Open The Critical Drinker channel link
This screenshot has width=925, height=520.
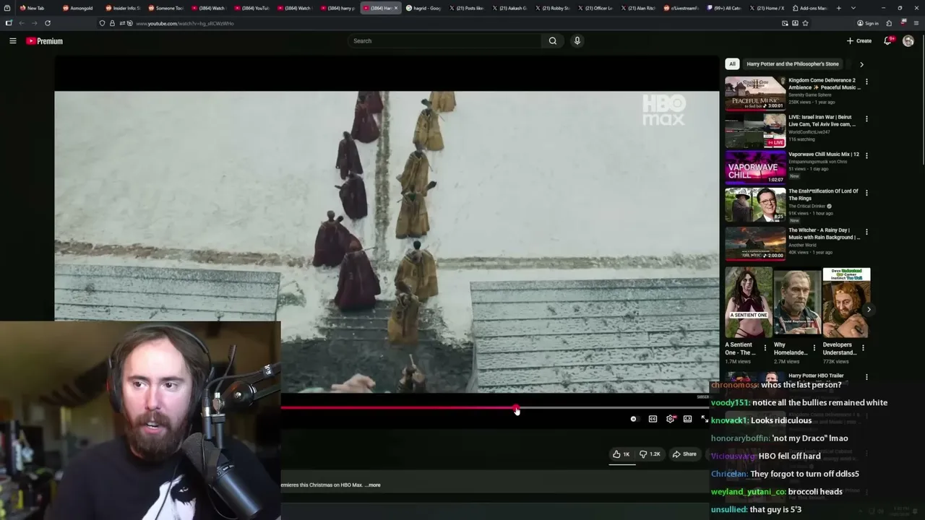pyautogui.click(x=806, y=207)
